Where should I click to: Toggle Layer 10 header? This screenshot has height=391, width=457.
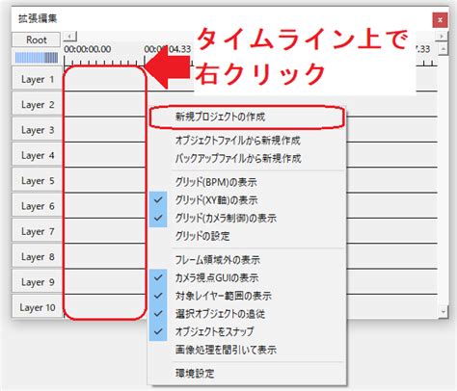(x=38, y=307)
